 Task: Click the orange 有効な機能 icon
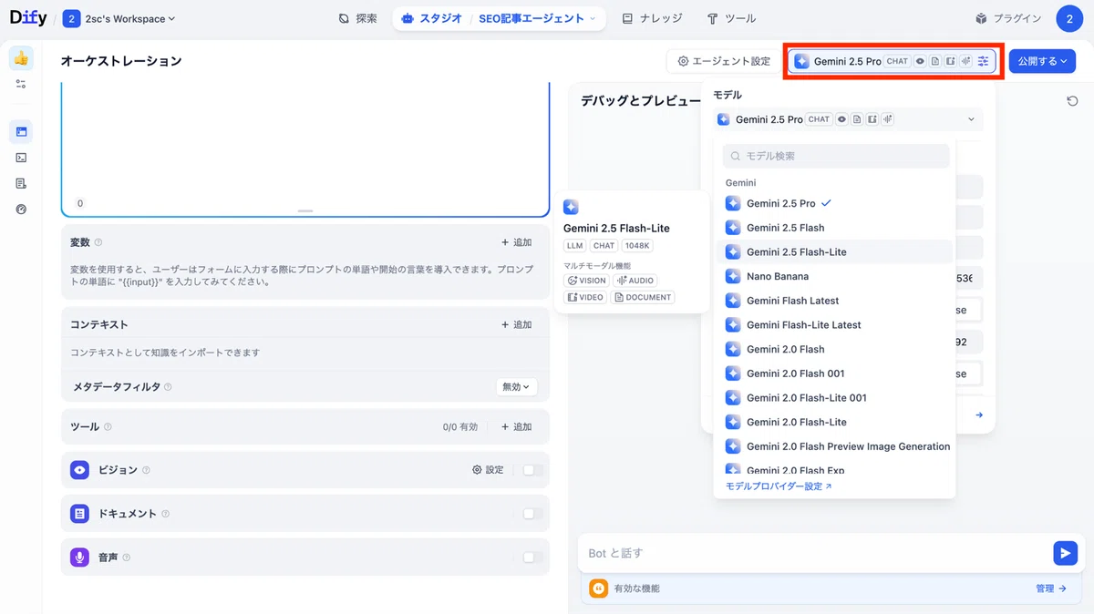pyautogui.click(x=598, y=588)
